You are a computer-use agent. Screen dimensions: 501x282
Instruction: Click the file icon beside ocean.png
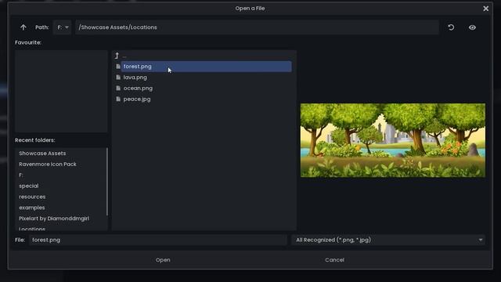(118, 89)
